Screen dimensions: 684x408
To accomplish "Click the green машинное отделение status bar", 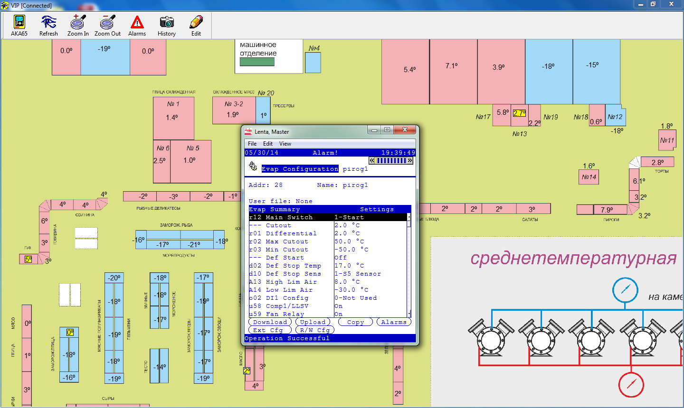I will pyautogui.click(x=257, y=62).
